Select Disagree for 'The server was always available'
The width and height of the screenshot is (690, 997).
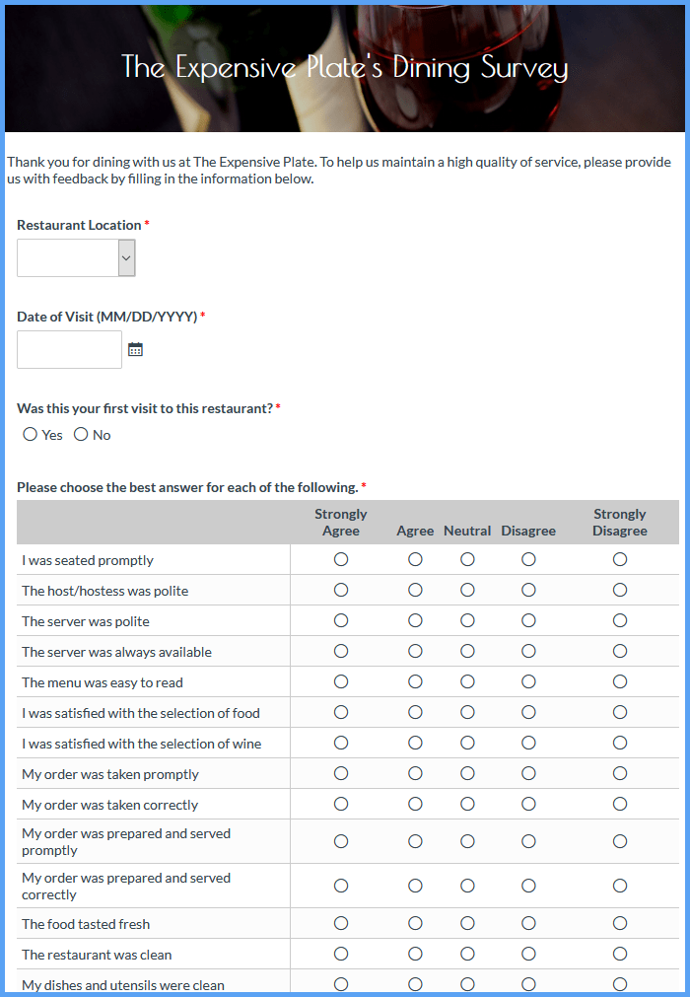[528, 651]
